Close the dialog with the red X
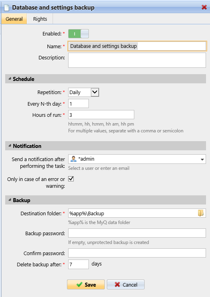This screenshot has width=210, height=297. pyautogui.click(x=204, y=7)
